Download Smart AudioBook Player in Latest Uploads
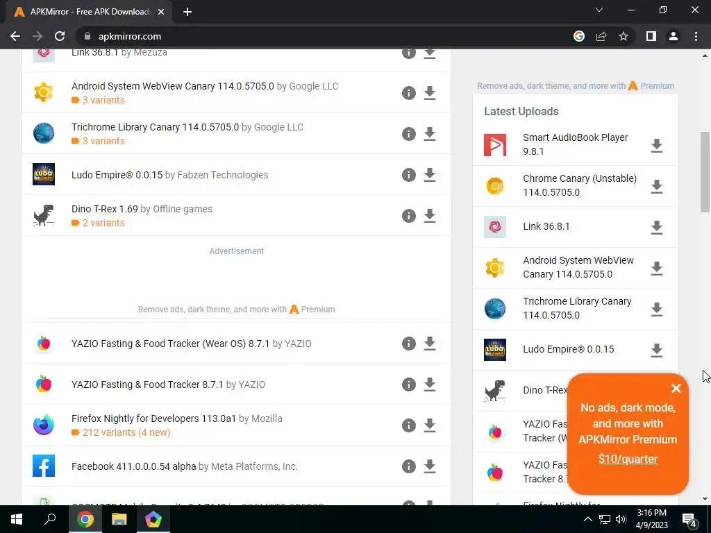Viewport: 711px width, 533px height. [657, 146]
